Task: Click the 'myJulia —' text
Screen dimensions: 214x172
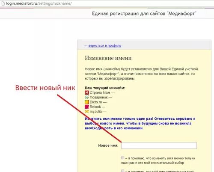Action: [98, 112]
